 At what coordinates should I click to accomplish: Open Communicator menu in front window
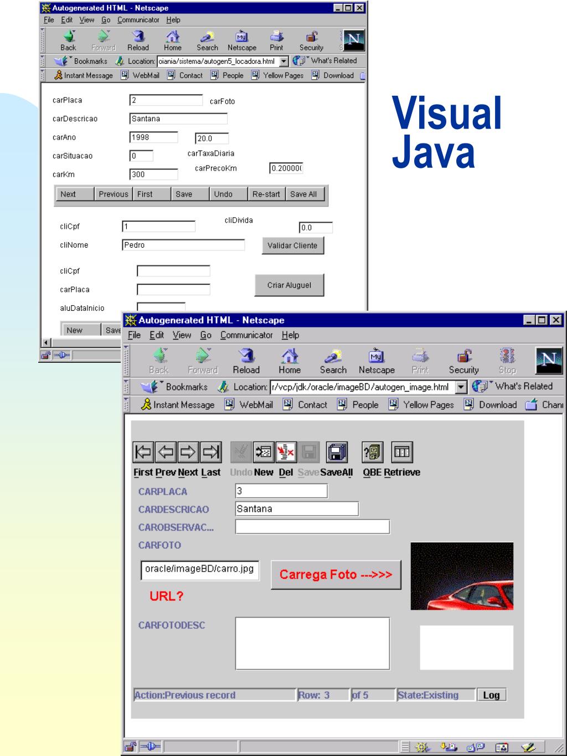coord(246,335)
